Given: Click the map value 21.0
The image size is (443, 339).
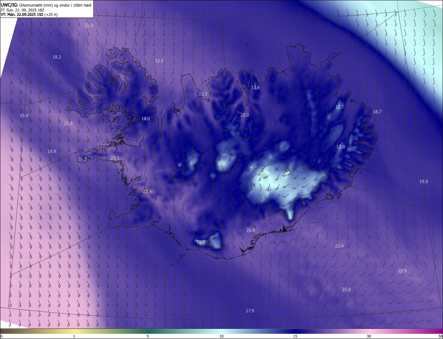Looking at the screenshot, I should (245, 115).
